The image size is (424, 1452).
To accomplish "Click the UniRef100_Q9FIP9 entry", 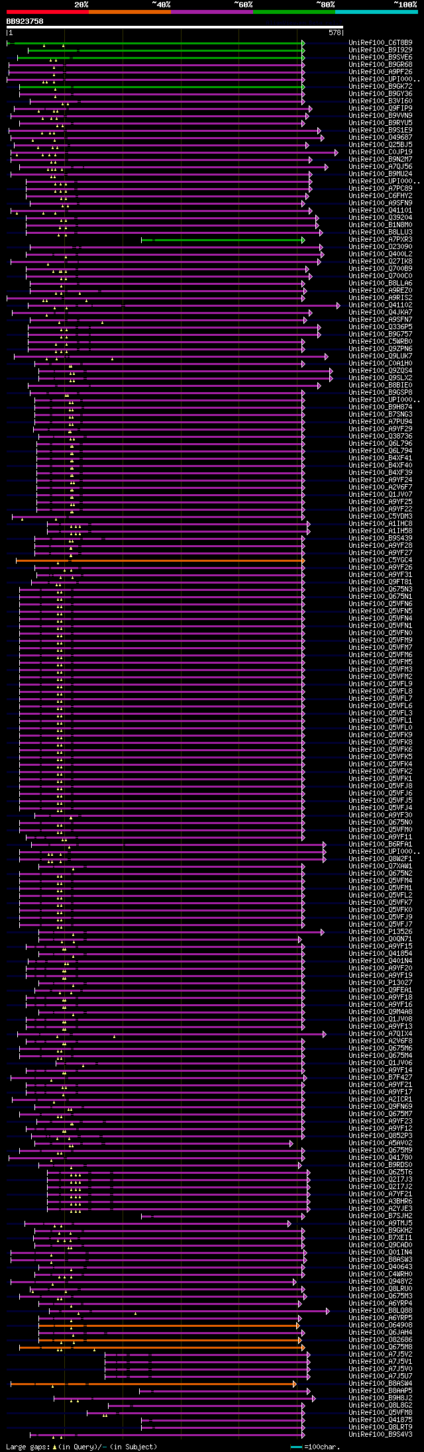I will (x=380, y=109).
